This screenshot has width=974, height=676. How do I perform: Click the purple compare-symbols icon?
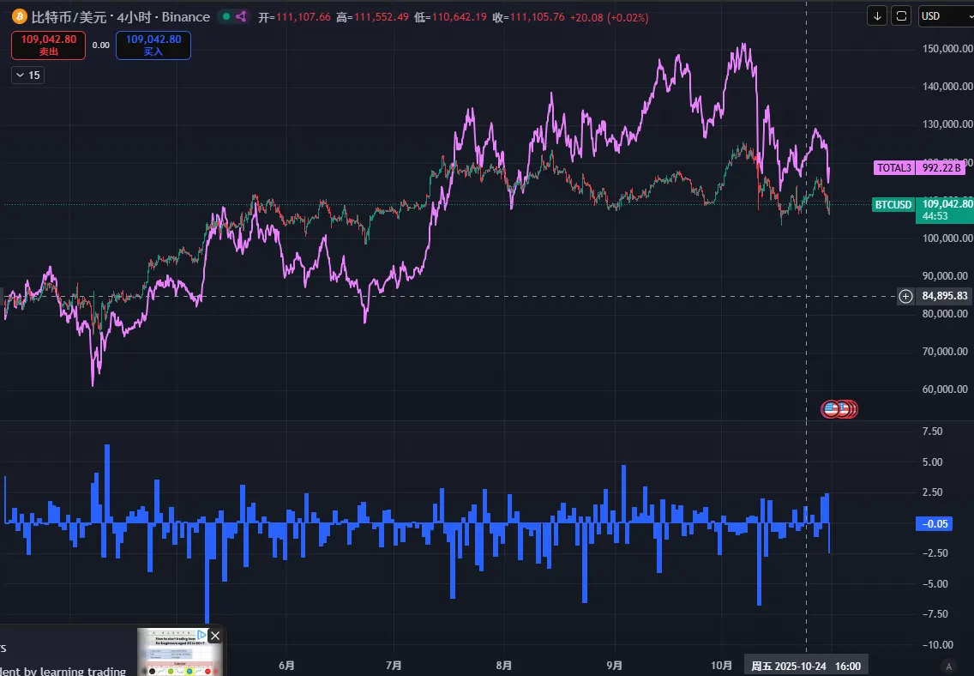[x=241, y=17]
